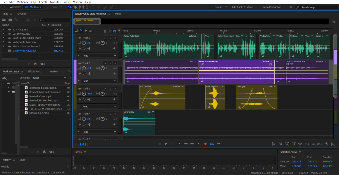Solo Track 2 using the S button
Image resolution: width=339 pixels, height=175 pixels.
pos(110,63)
